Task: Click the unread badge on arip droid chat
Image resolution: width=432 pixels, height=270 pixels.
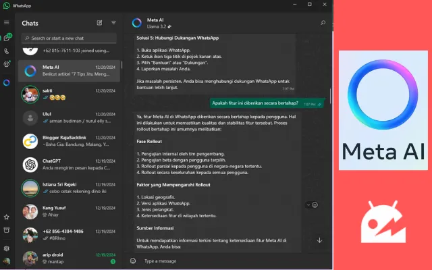Action: [113, 261]
